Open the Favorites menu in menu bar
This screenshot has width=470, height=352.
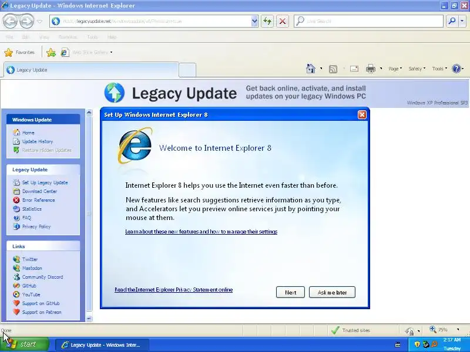pyautogui.click(x=68, y=37)
